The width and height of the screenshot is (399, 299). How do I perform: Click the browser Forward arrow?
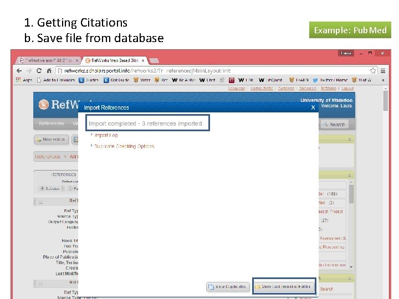click(29, 71)
